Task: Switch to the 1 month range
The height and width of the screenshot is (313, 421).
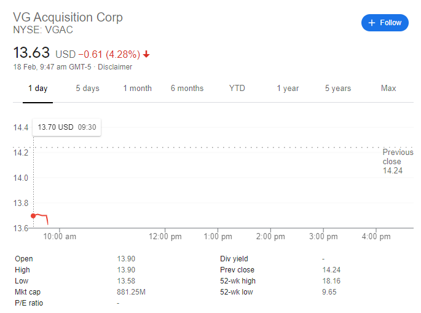Action: pos(138,89)
